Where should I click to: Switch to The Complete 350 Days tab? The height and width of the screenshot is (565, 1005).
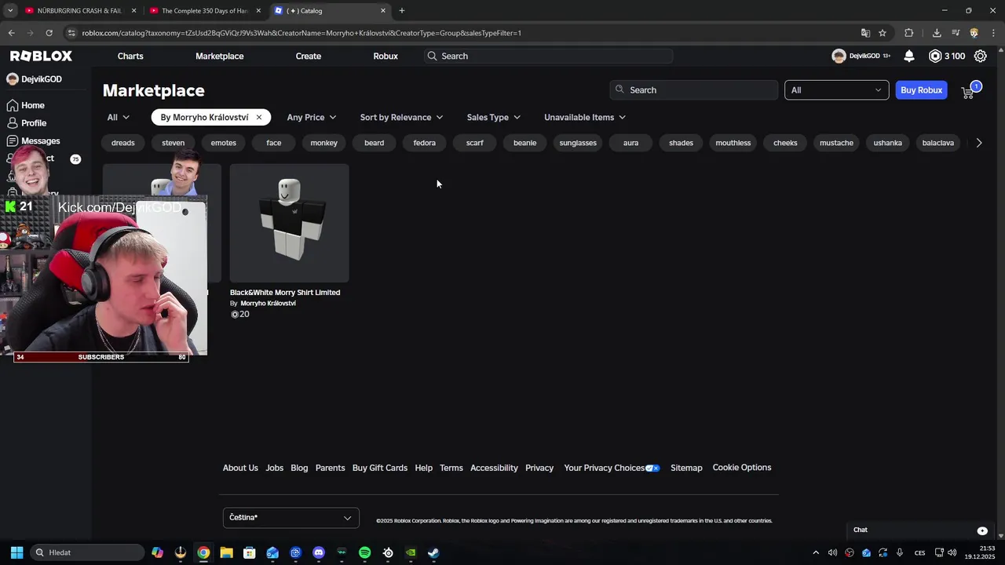(204, 11)
